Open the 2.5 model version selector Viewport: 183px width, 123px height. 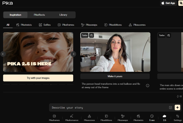point(165,118)
